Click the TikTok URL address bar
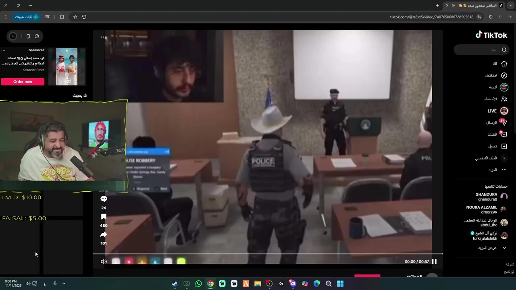 coord(432,17)
